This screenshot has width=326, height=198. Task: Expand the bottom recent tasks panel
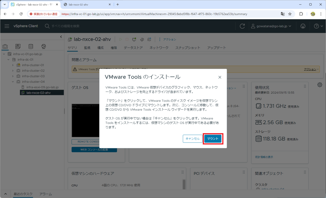click(x=5, y=194)
